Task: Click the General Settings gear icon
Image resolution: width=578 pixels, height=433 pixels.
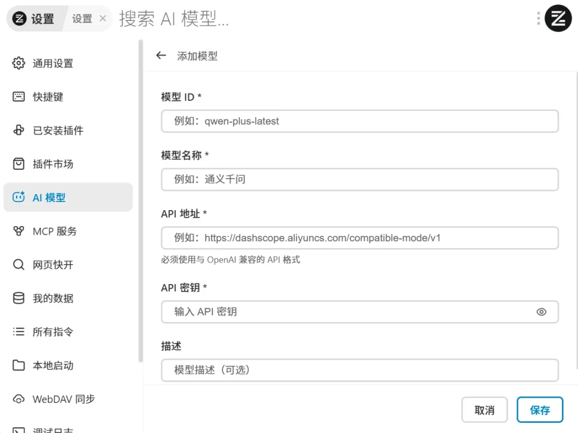Action: pyautogui.click(x=18, y=63)
